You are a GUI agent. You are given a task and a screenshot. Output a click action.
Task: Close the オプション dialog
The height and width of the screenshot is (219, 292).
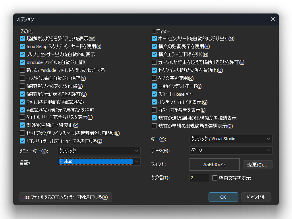coord(273,19)
